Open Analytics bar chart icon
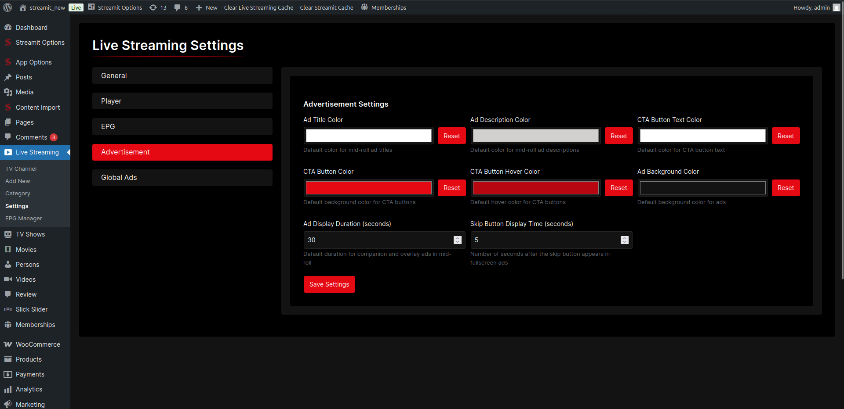 point(8,389)
